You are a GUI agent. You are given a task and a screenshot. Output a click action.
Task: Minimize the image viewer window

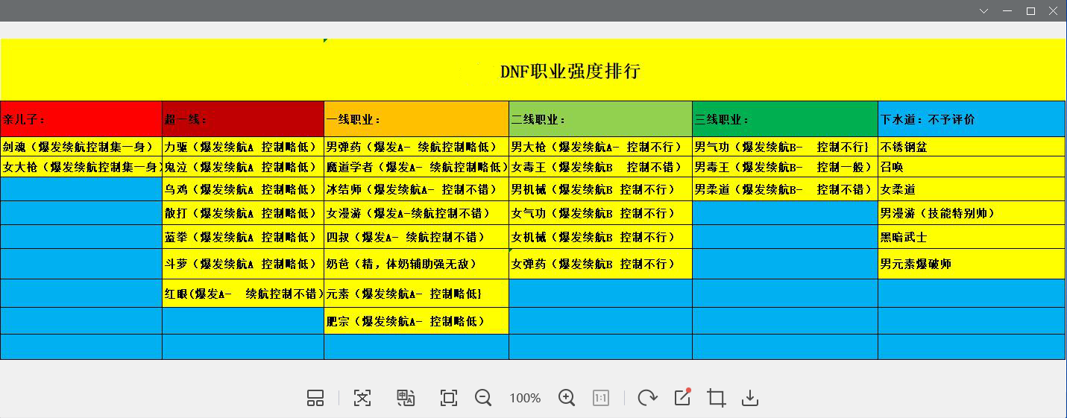point(1008,10)
